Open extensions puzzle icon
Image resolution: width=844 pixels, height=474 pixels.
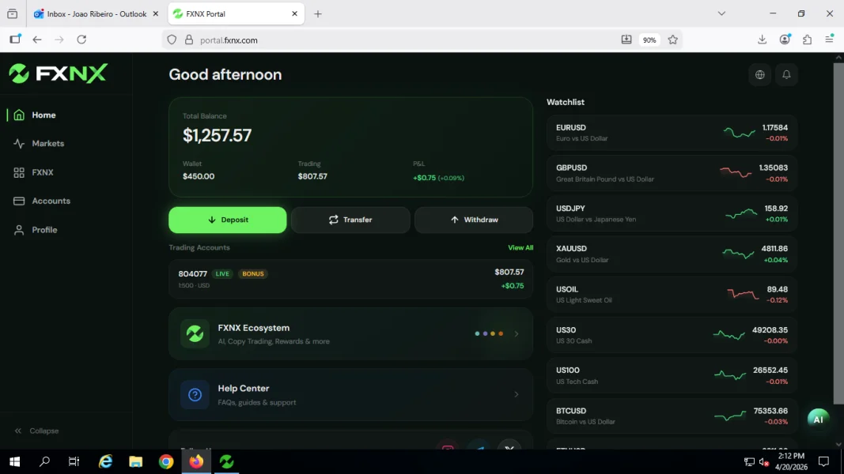tap(807, 39)
